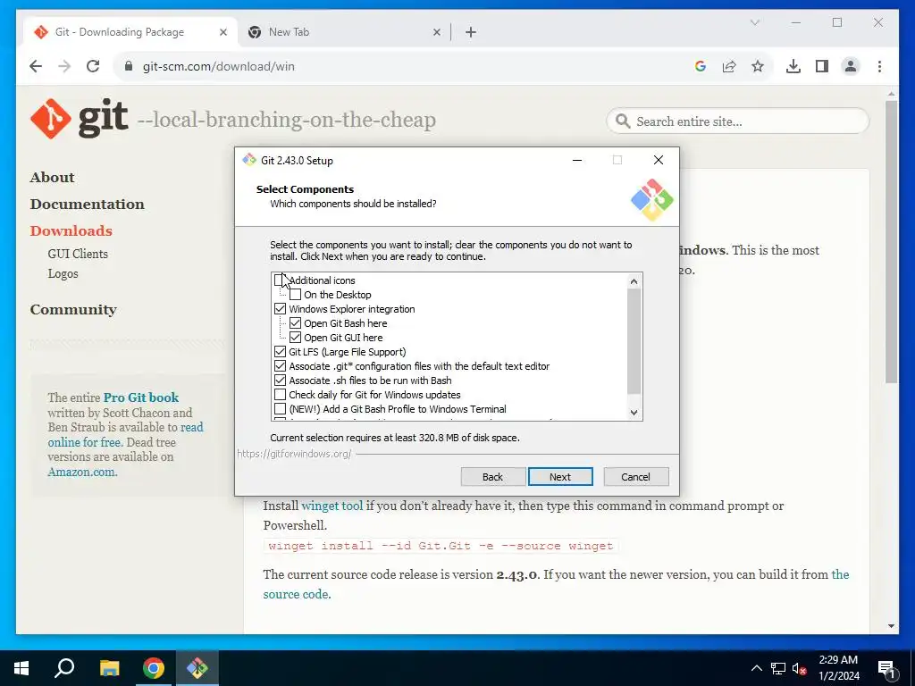This screenshot has width=915, height=686.
Task: Open the About section on git site
Action: coord(53,178)
